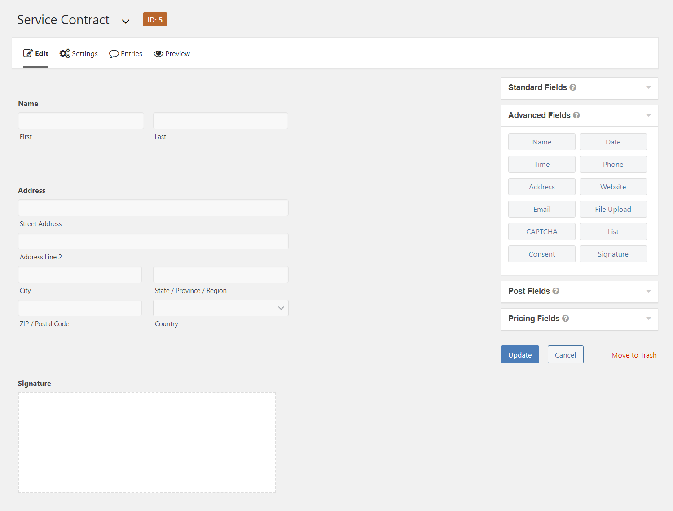
Task: Click the Settings gear icon
Action: tap(64, 53)
